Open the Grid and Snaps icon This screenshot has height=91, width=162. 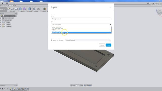tap(87, 85)
